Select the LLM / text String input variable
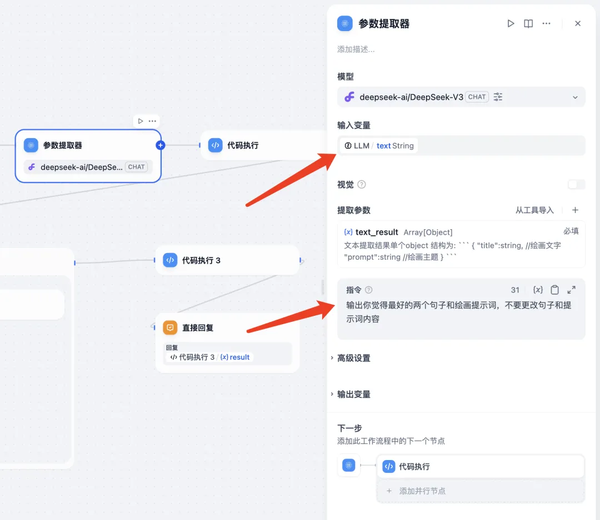 coord(379,145)
